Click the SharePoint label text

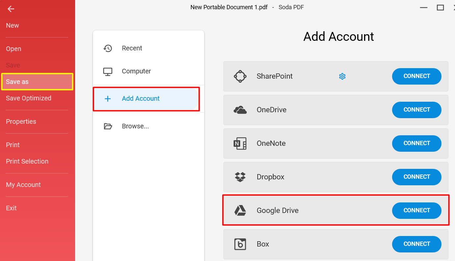click(274, 76)
